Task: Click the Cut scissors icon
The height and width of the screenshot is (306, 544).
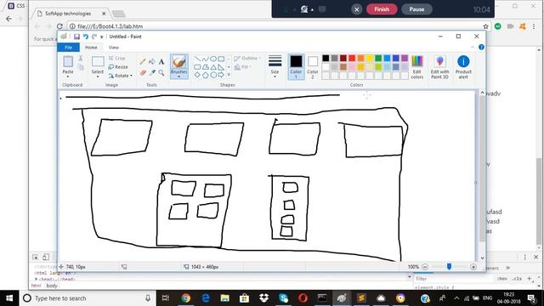Action: pyautogui.click(x=81, y=58)
